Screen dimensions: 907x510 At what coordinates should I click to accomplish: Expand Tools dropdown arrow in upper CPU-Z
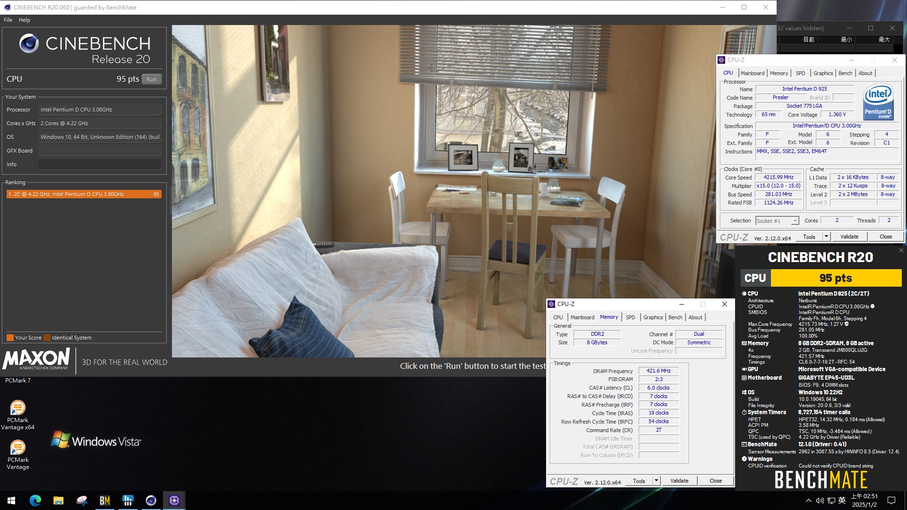pos(826,237)
